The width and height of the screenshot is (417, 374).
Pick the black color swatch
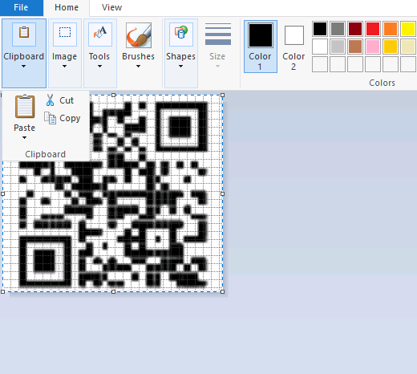[x=320, y=29]
